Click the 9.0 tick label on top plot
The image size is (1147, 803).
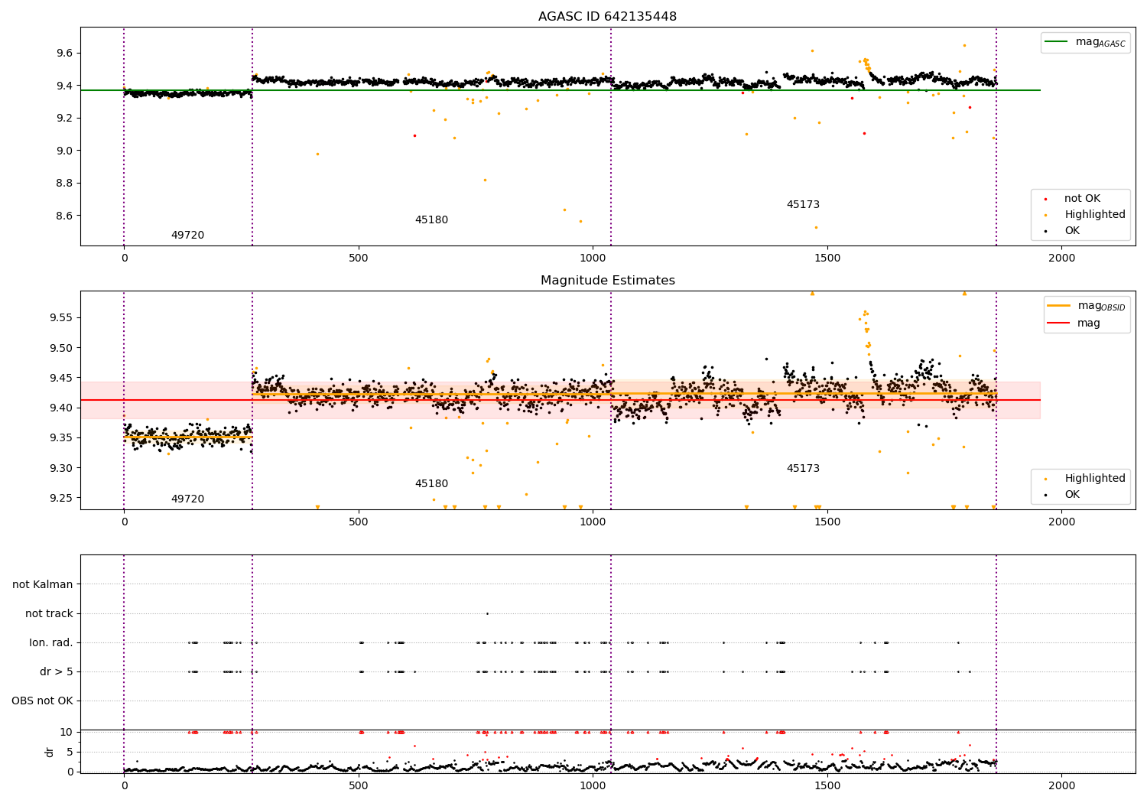(x=64, y=151)
